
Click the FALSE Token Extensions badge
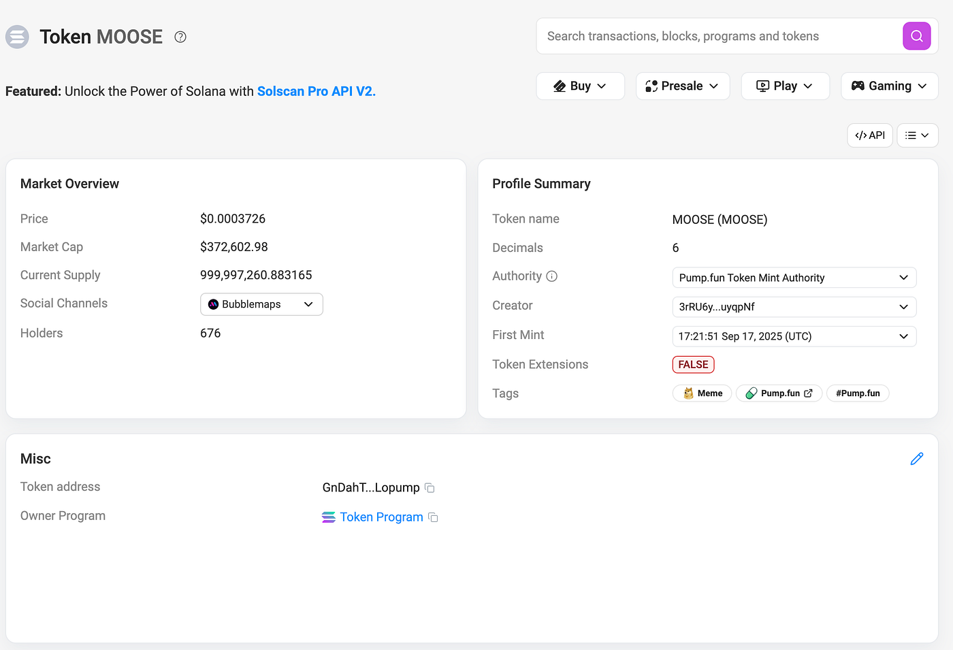pyautogui.click(x=693, y=365)
